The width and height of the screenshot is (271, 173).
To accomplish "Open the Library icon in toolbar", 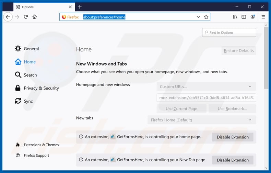I will (235, 17).
